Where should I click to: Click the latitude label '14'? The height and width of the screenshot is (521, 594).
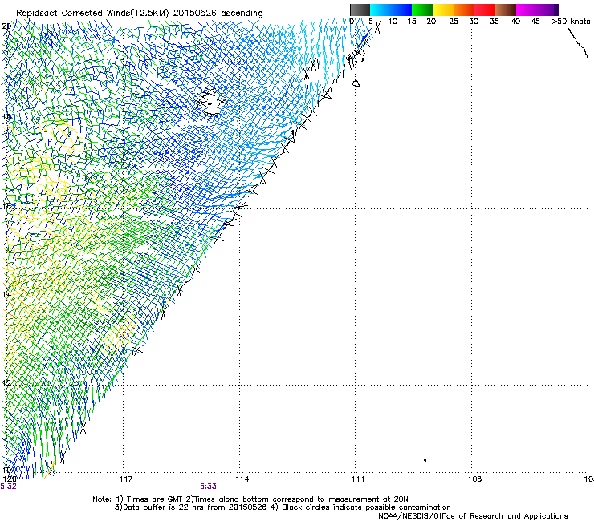(6, 295)
